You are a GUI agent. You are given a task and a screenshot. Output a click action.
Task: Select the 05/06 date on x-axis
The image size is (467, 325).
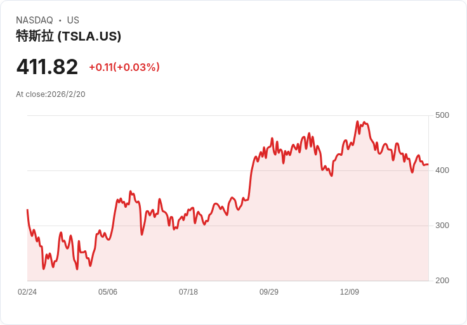108,292
